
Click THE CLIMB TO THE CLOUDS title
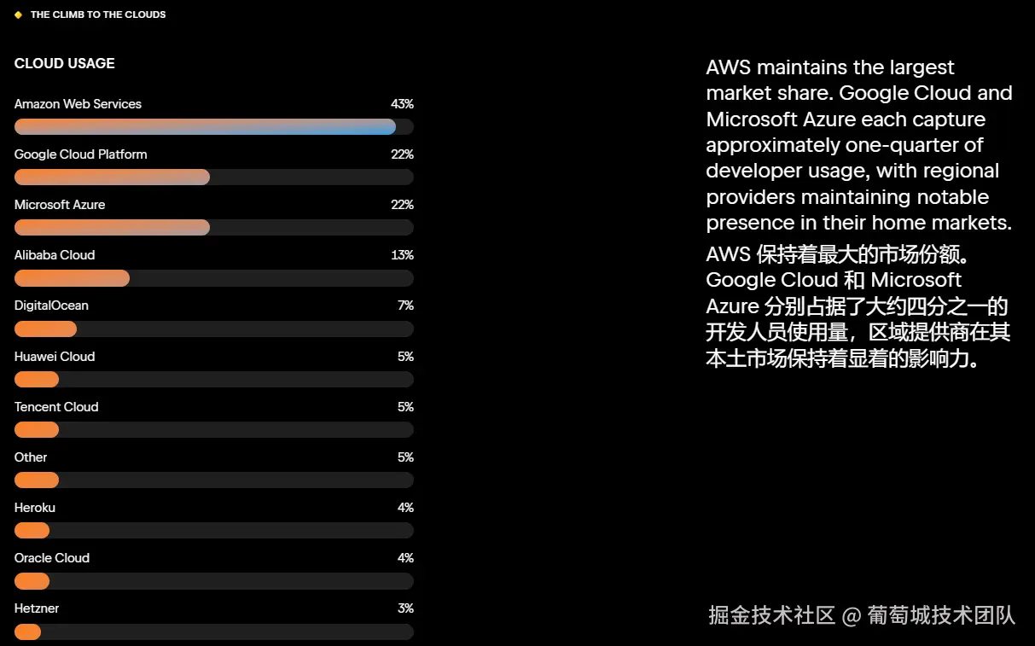click(98, 15)
